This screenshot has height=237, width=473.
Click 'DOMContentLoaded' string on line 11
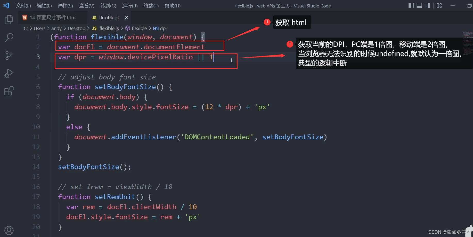coord(217,137)
